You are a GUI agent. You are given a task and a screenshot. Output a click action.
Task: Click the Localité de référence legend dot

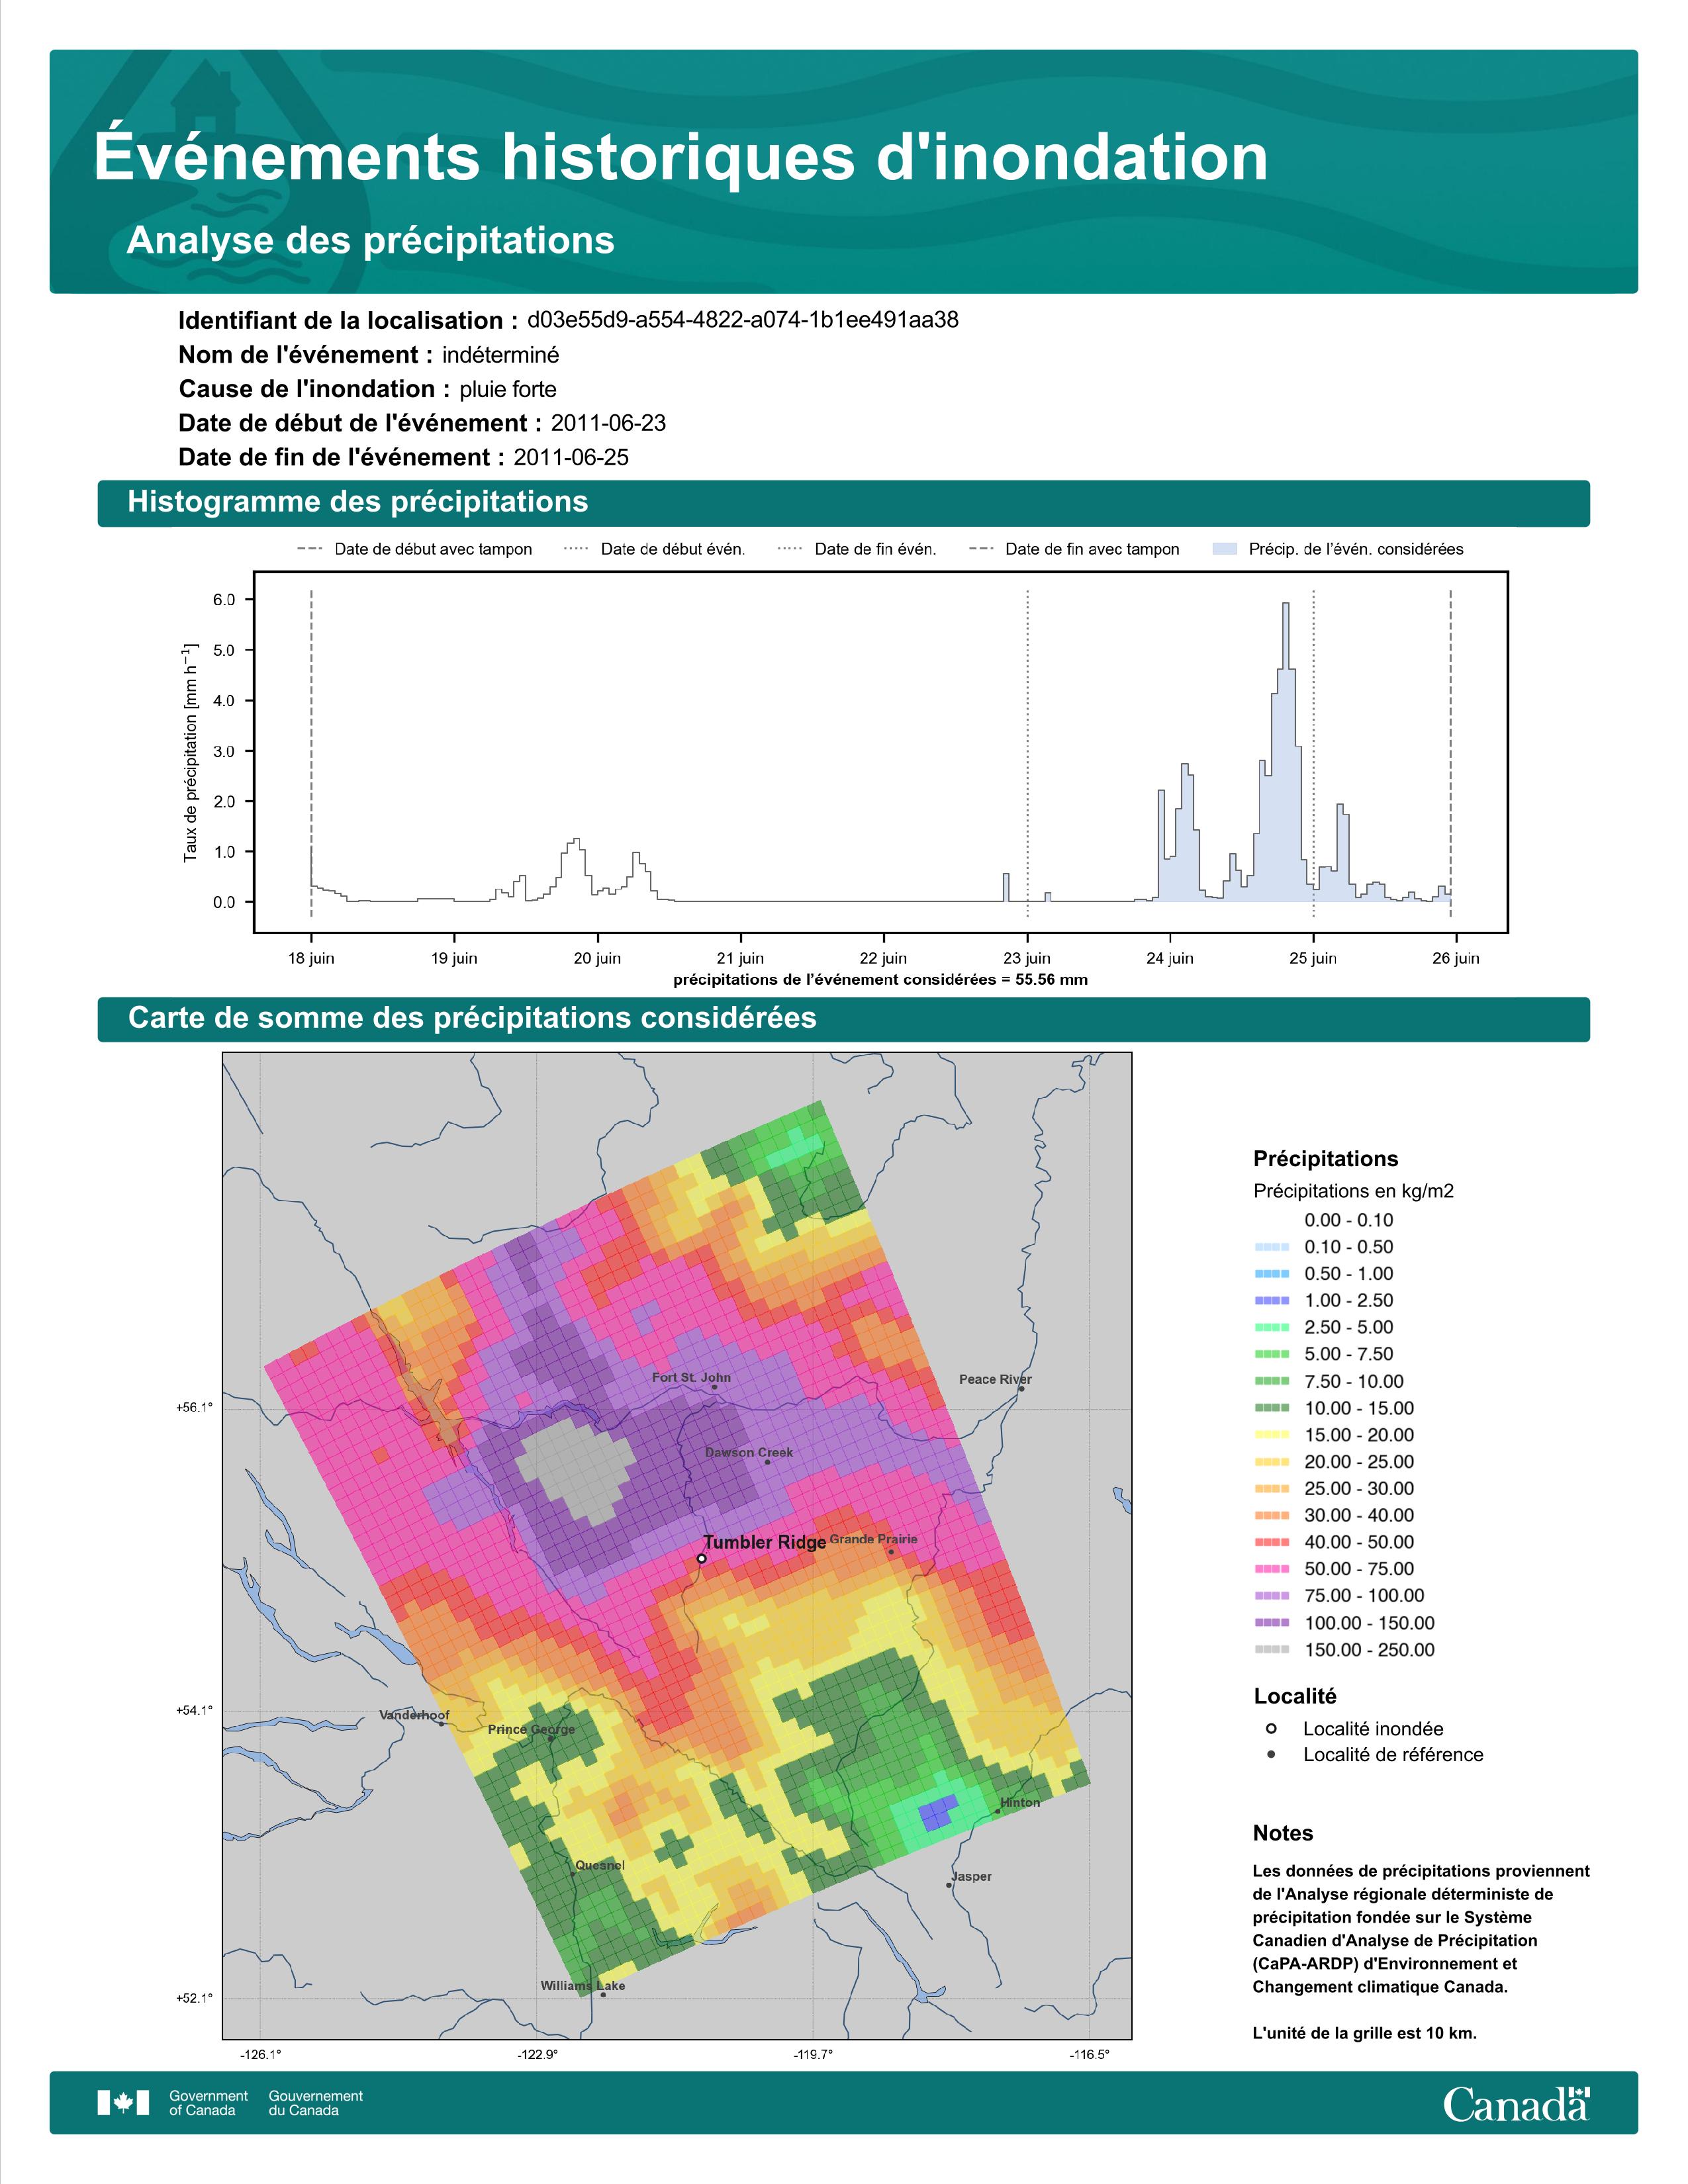[x=1271, y=1754]
